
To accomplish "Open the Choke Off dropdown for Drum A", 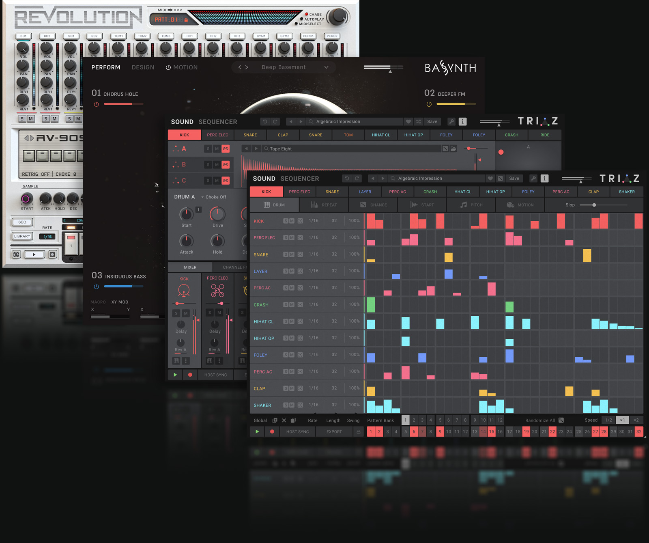I will [x=214, y=197].
